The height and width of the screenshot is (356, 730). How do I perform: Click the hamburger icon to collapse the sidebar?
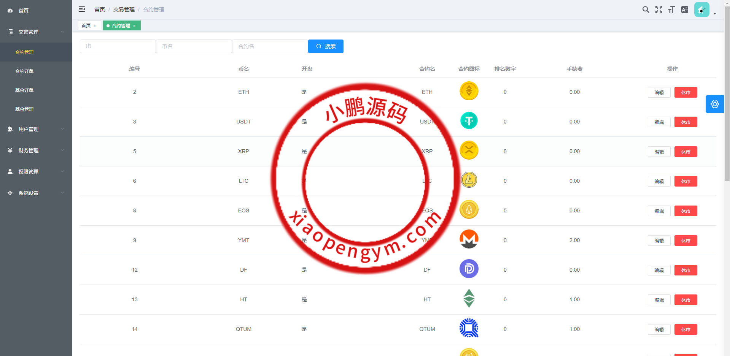(82, 9)
